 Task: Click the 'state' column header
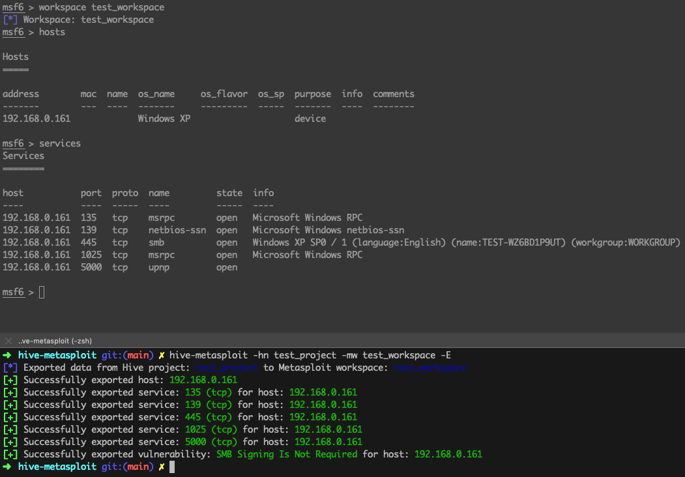(229, 193)
